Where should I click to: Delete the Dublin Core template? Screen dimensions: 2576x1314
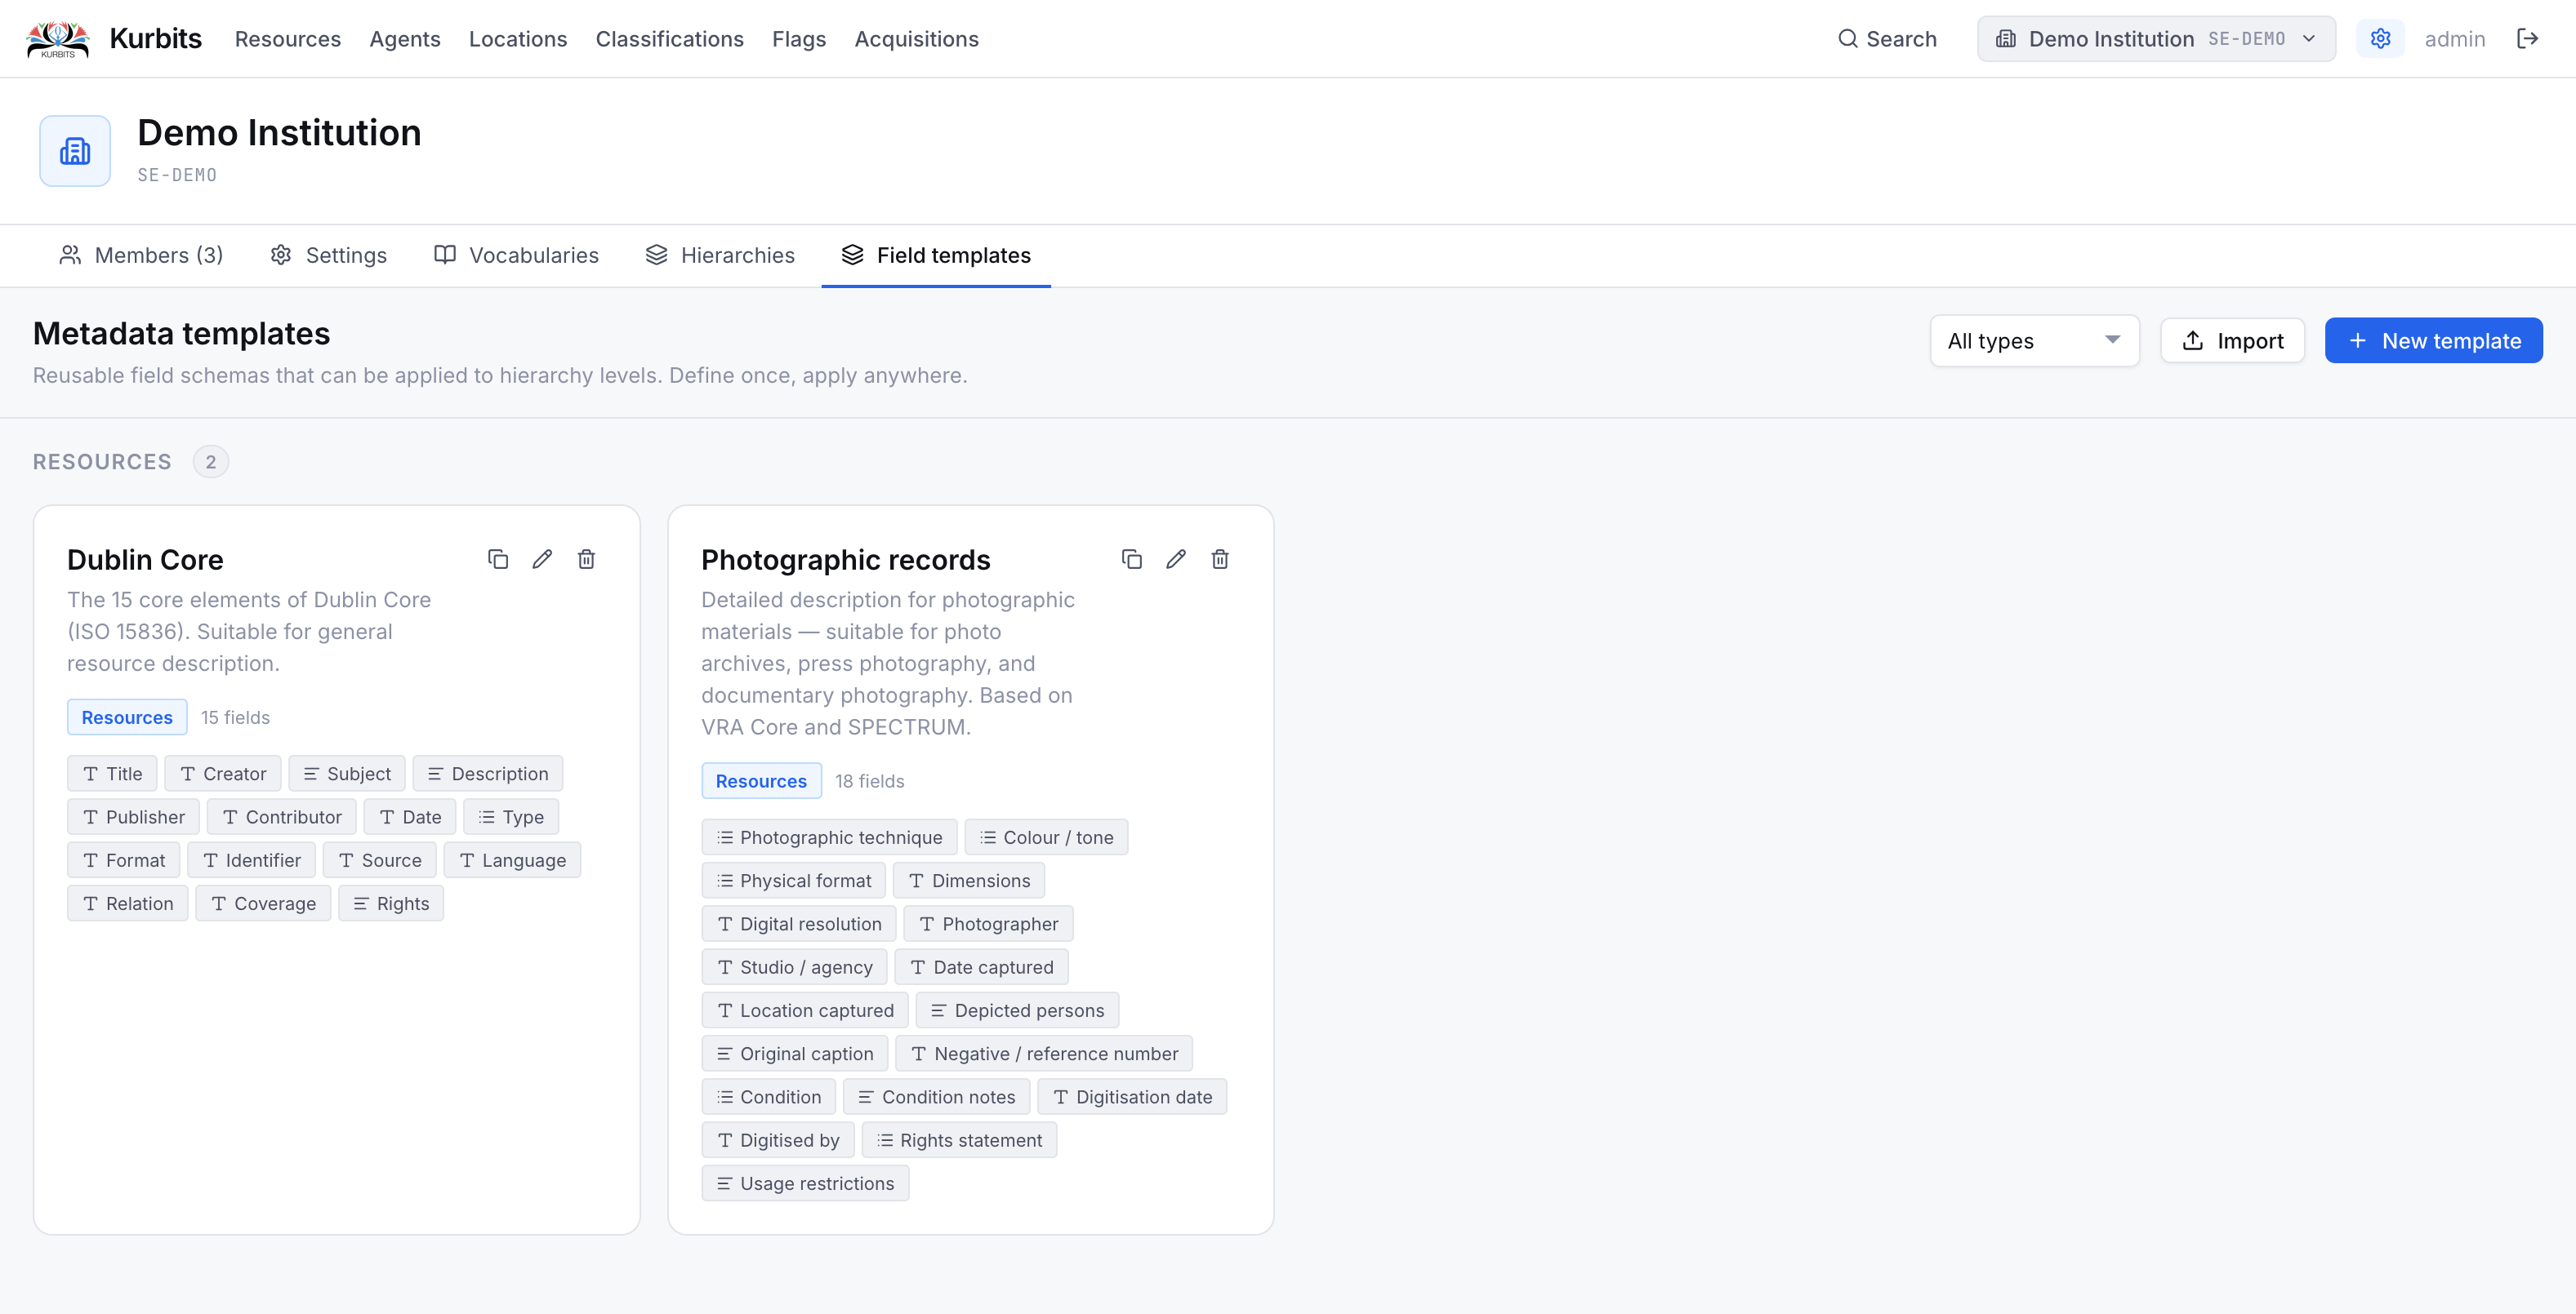pyautogui.click(x=587, y=560)
